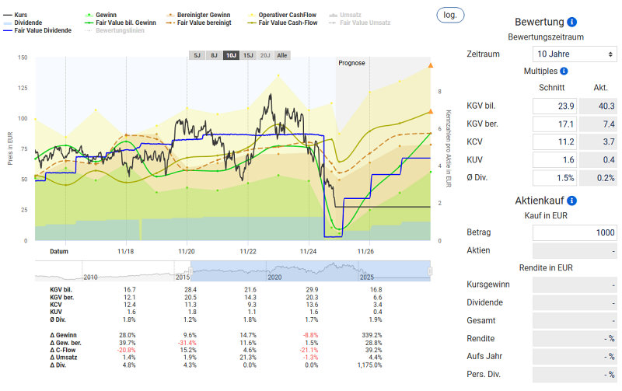622x391 pixels.
Task: Click the 8J range button
Action: point(214,55)
